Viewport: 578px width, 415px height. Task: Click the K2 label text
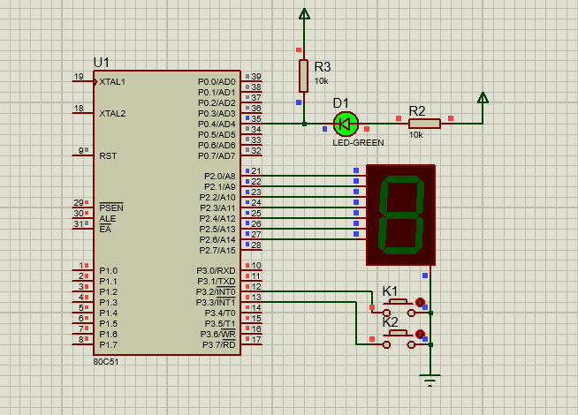point(390,322)
